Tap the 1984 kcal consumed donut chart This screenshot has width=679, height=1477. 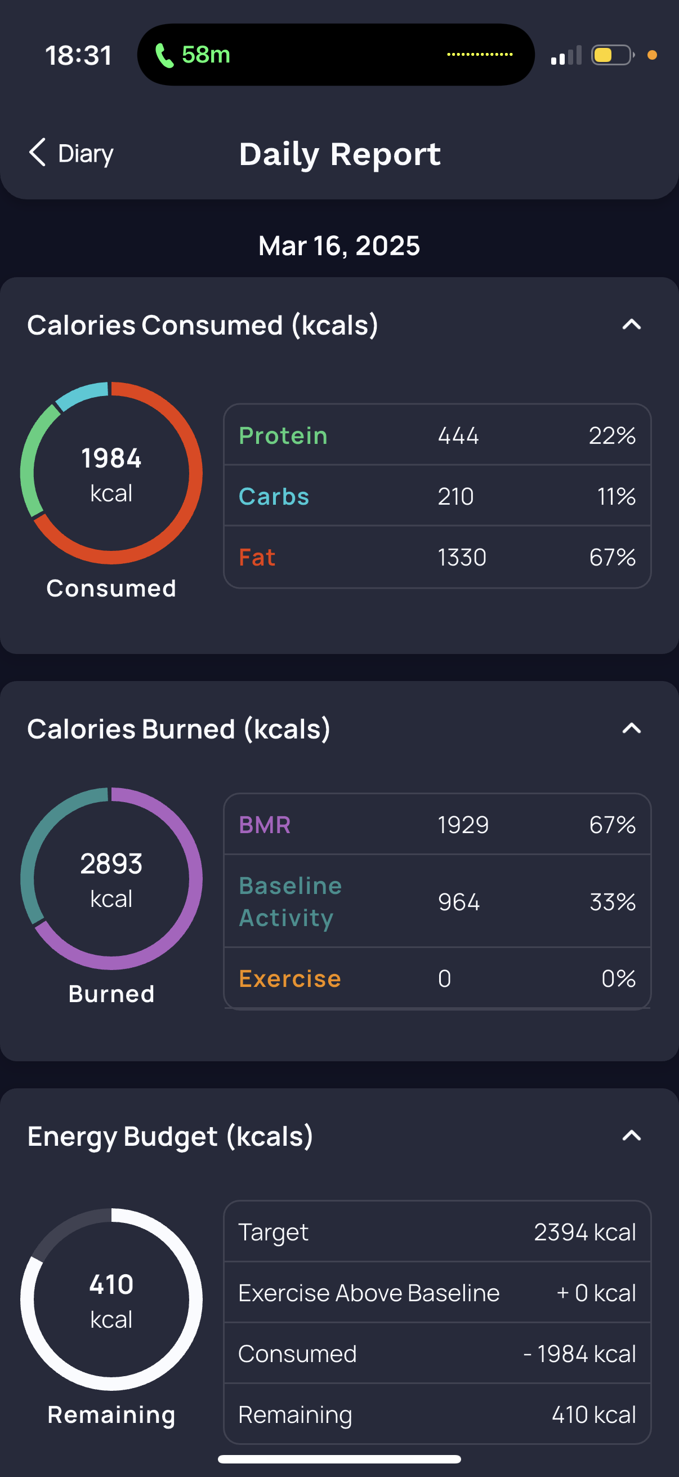[111, 473]
